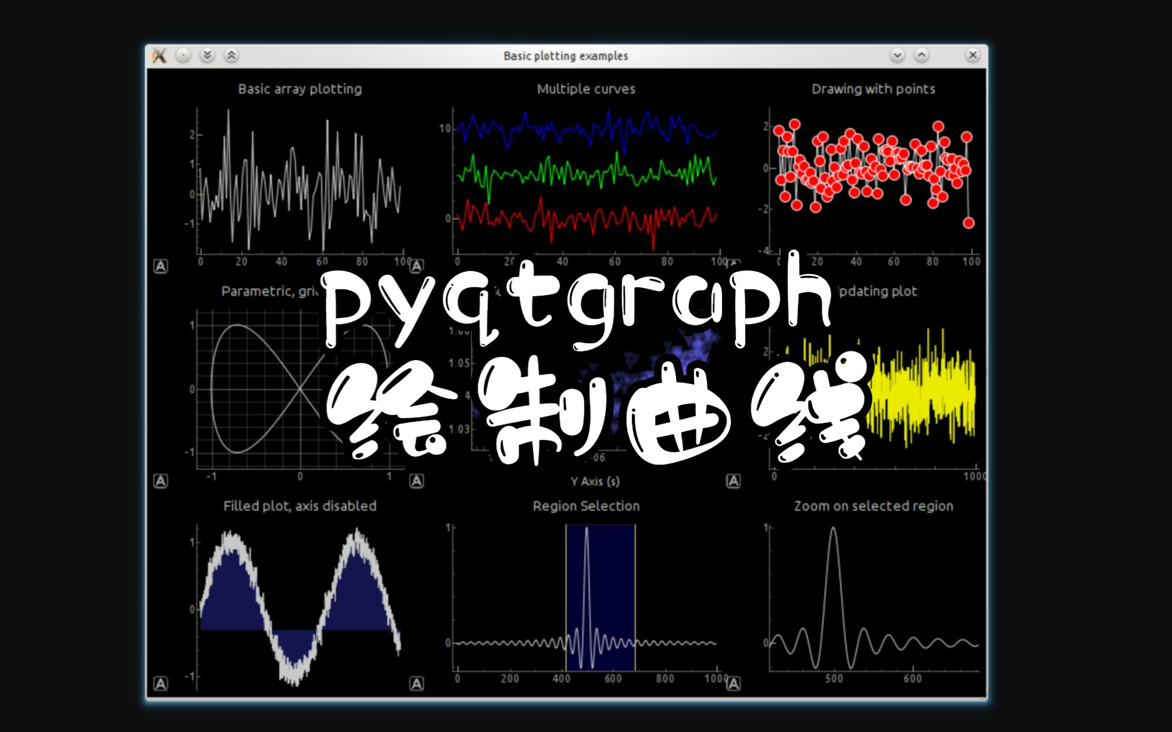Maximize window with the single up chevron
The image size is (1172, 732).
tap(921, 56)
